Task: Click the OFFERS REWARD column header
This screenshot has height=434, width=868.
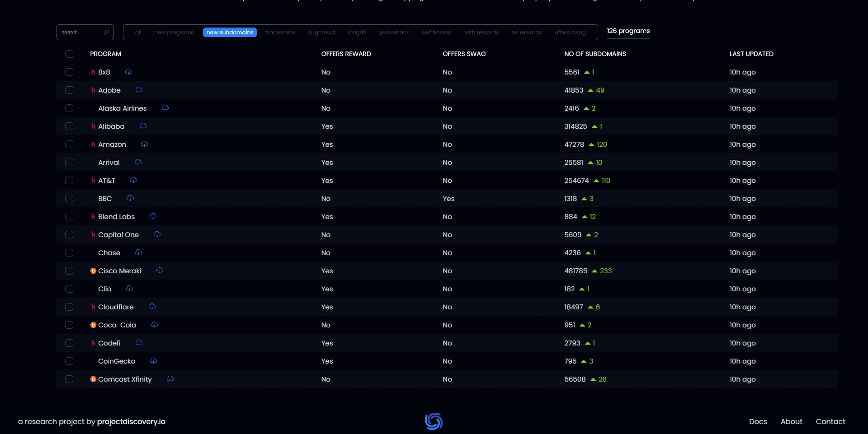Action: click(346, 54)
